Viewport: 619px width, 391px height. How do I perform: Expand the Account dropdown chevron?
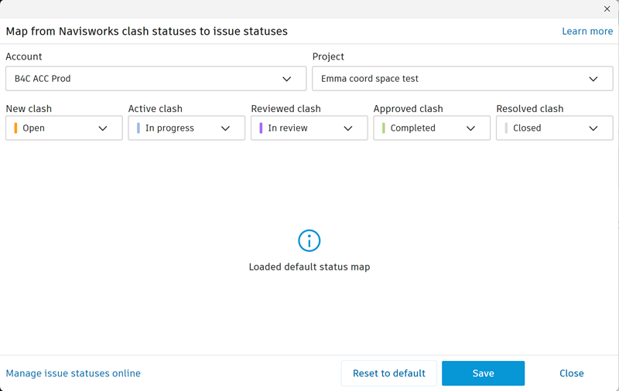click(287, 79)
